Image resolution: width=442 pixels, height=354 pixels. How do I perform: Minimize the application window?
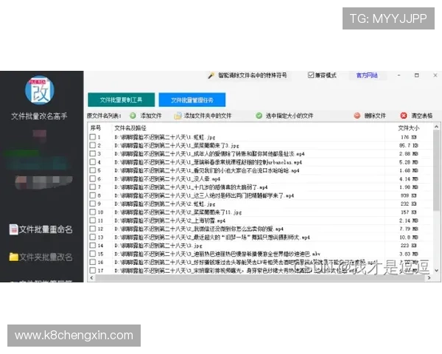click(399, 75)
